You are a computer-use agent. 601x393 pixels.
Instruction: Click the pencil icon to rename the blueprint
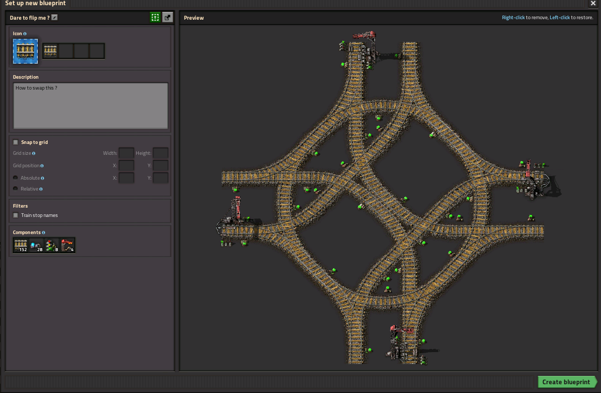pyautogui.click(x=54, y=17)
